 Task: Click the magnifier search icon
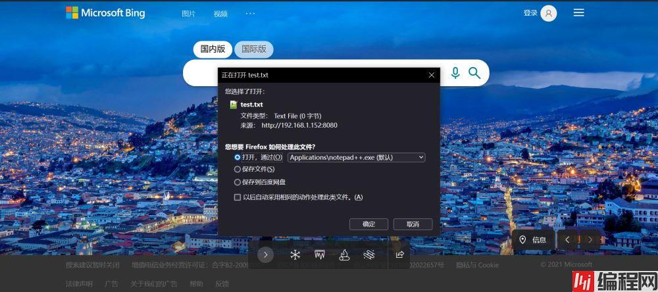pos(474,73)
